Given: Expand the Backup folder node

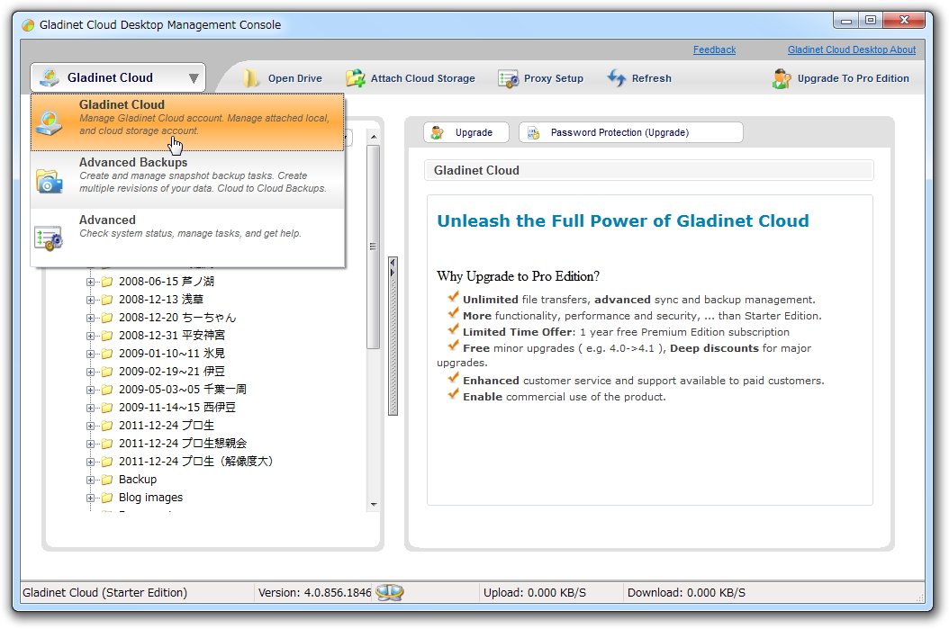Looking at the screenshot, I should [90, 481].
